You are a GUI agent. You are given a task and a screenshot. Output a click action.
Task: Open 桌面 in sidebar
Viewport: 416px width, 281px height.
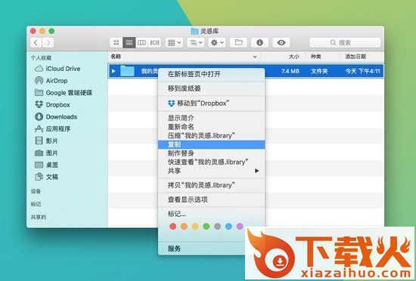(46, 165)
